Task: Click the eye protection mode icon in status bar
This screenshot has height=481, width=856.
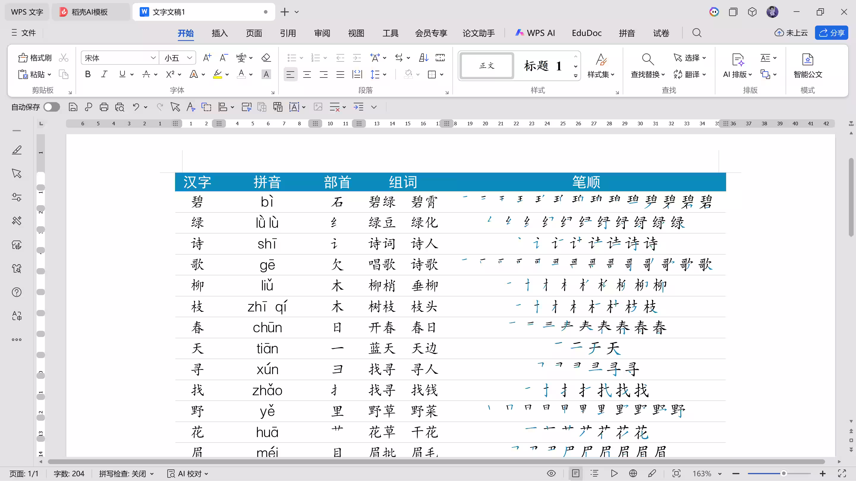Action: pyautogui.click(x=551, y=473)
